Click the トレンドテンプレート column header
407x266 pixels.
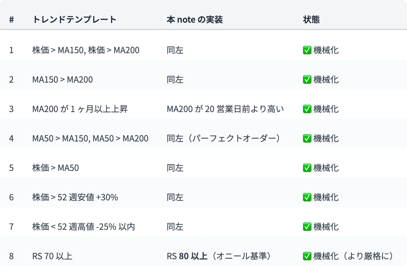click(x=74, y=20)
